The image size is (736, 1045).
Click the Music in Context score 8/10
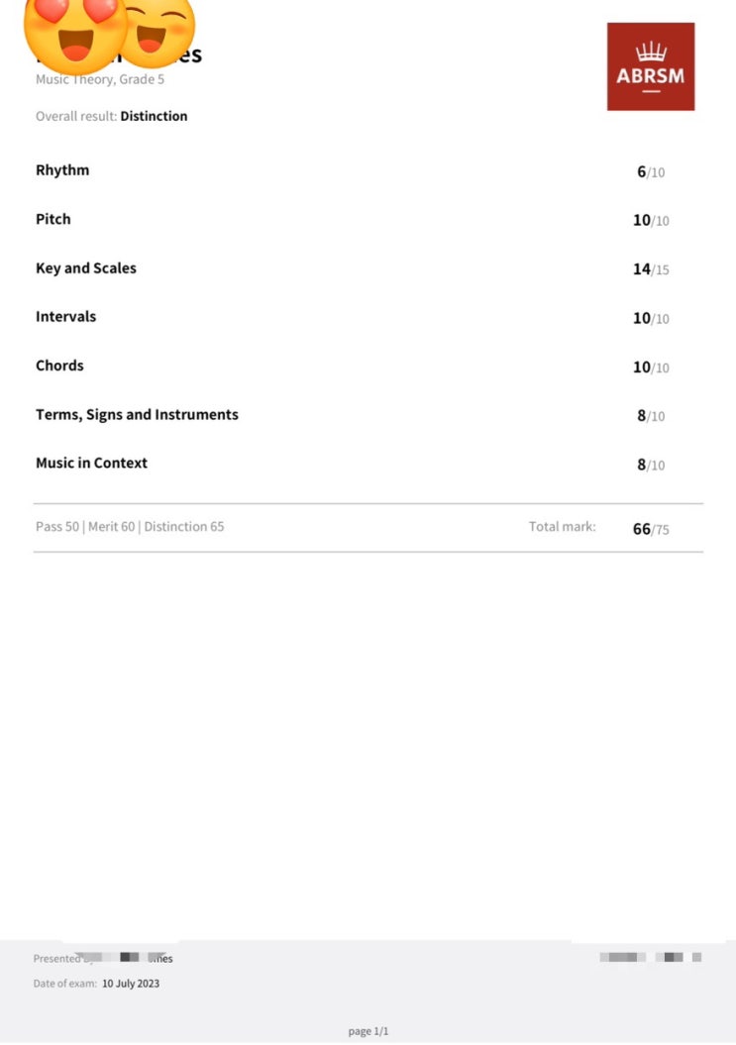point(651,466)
